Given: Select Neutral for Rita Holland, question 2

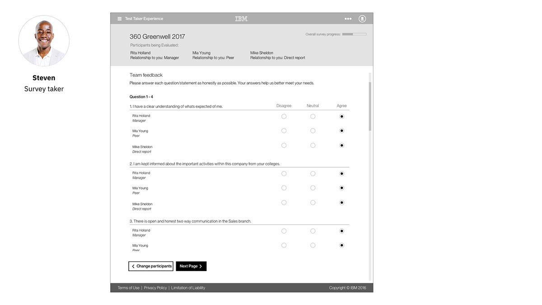Looking at the screenshot, I should [x=313, y=174].
